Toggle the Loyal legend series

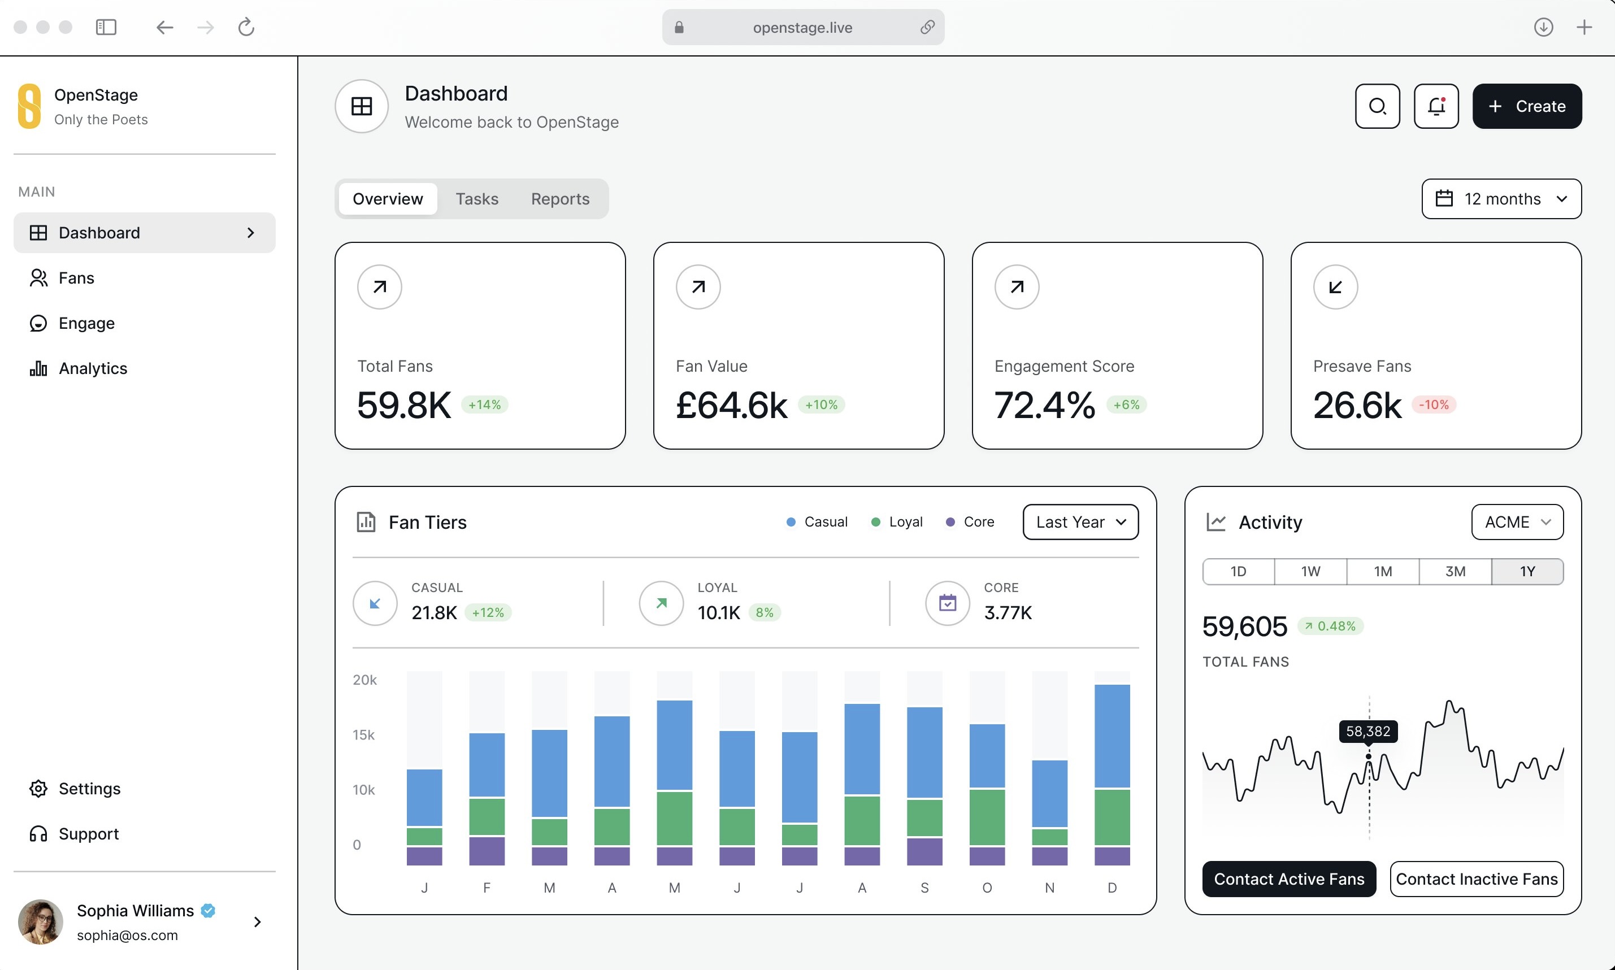click(896, 521)
